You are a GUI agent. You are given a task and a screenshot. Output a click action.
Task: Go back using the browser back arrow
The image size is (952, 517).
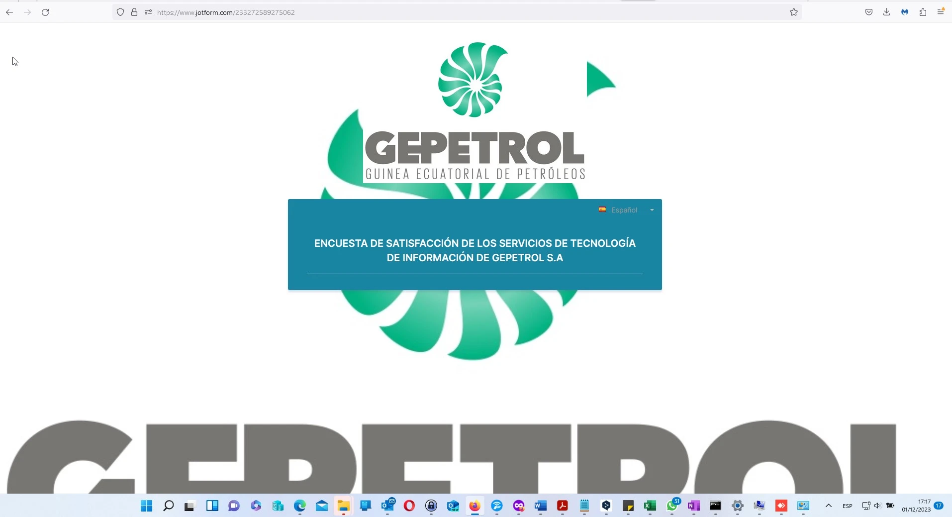point(9,12)
